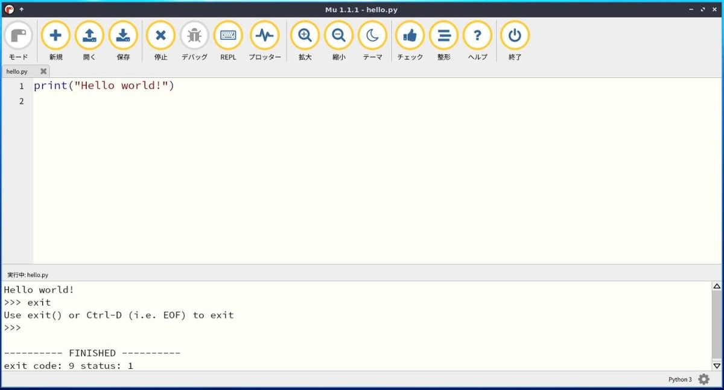Click the '>>> exit' line in output
This screenshot has width=724, height=390.
click(27, 303)
